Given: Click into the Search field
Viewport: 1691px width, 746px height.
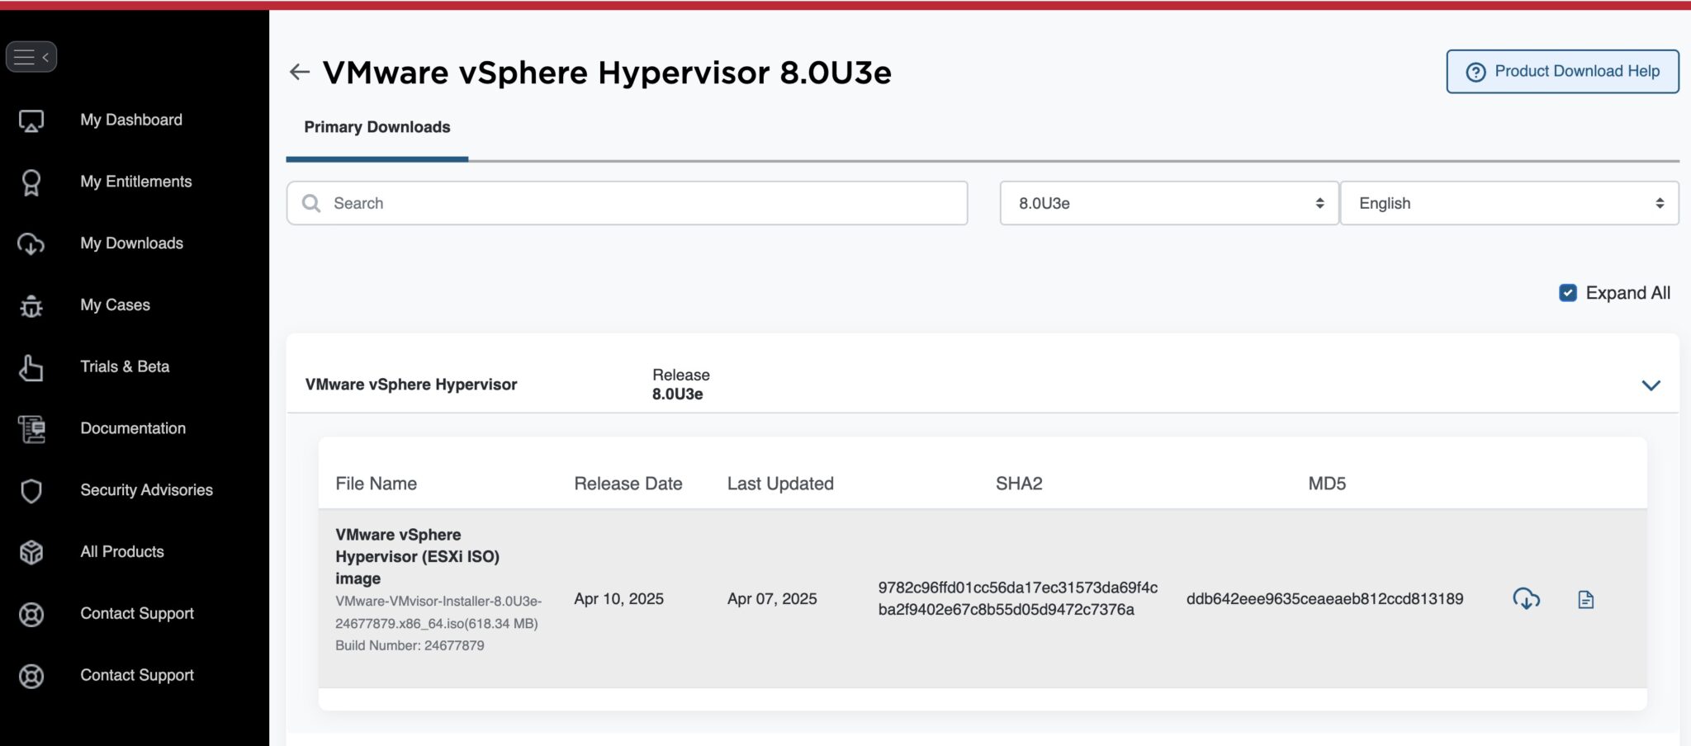Looking at the screenshot, I should coord(628,203).
